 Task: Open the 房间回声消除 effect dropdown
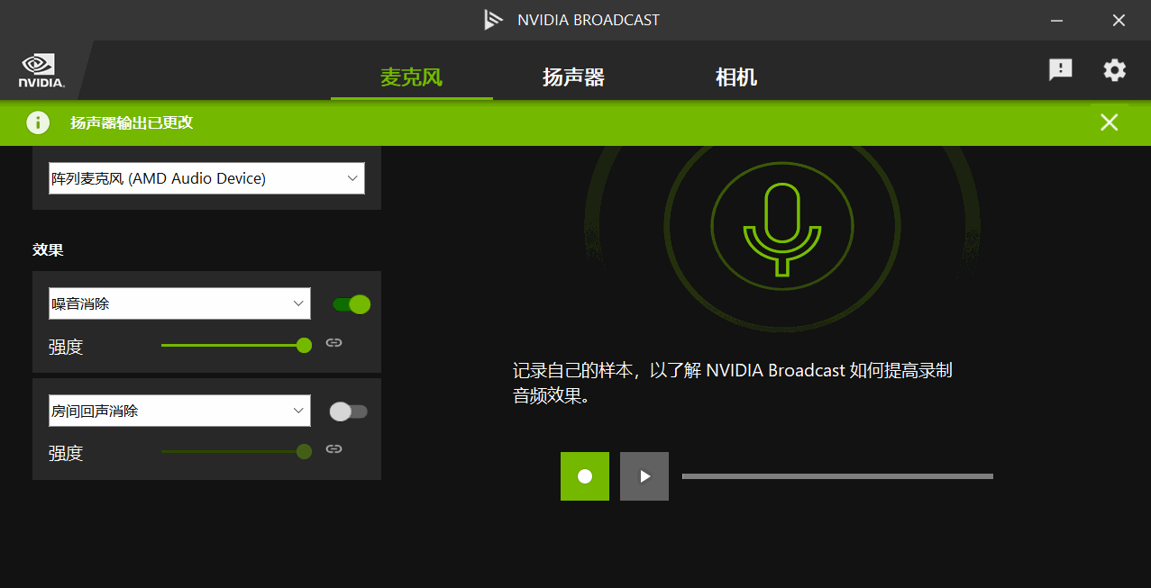[179, 411]
